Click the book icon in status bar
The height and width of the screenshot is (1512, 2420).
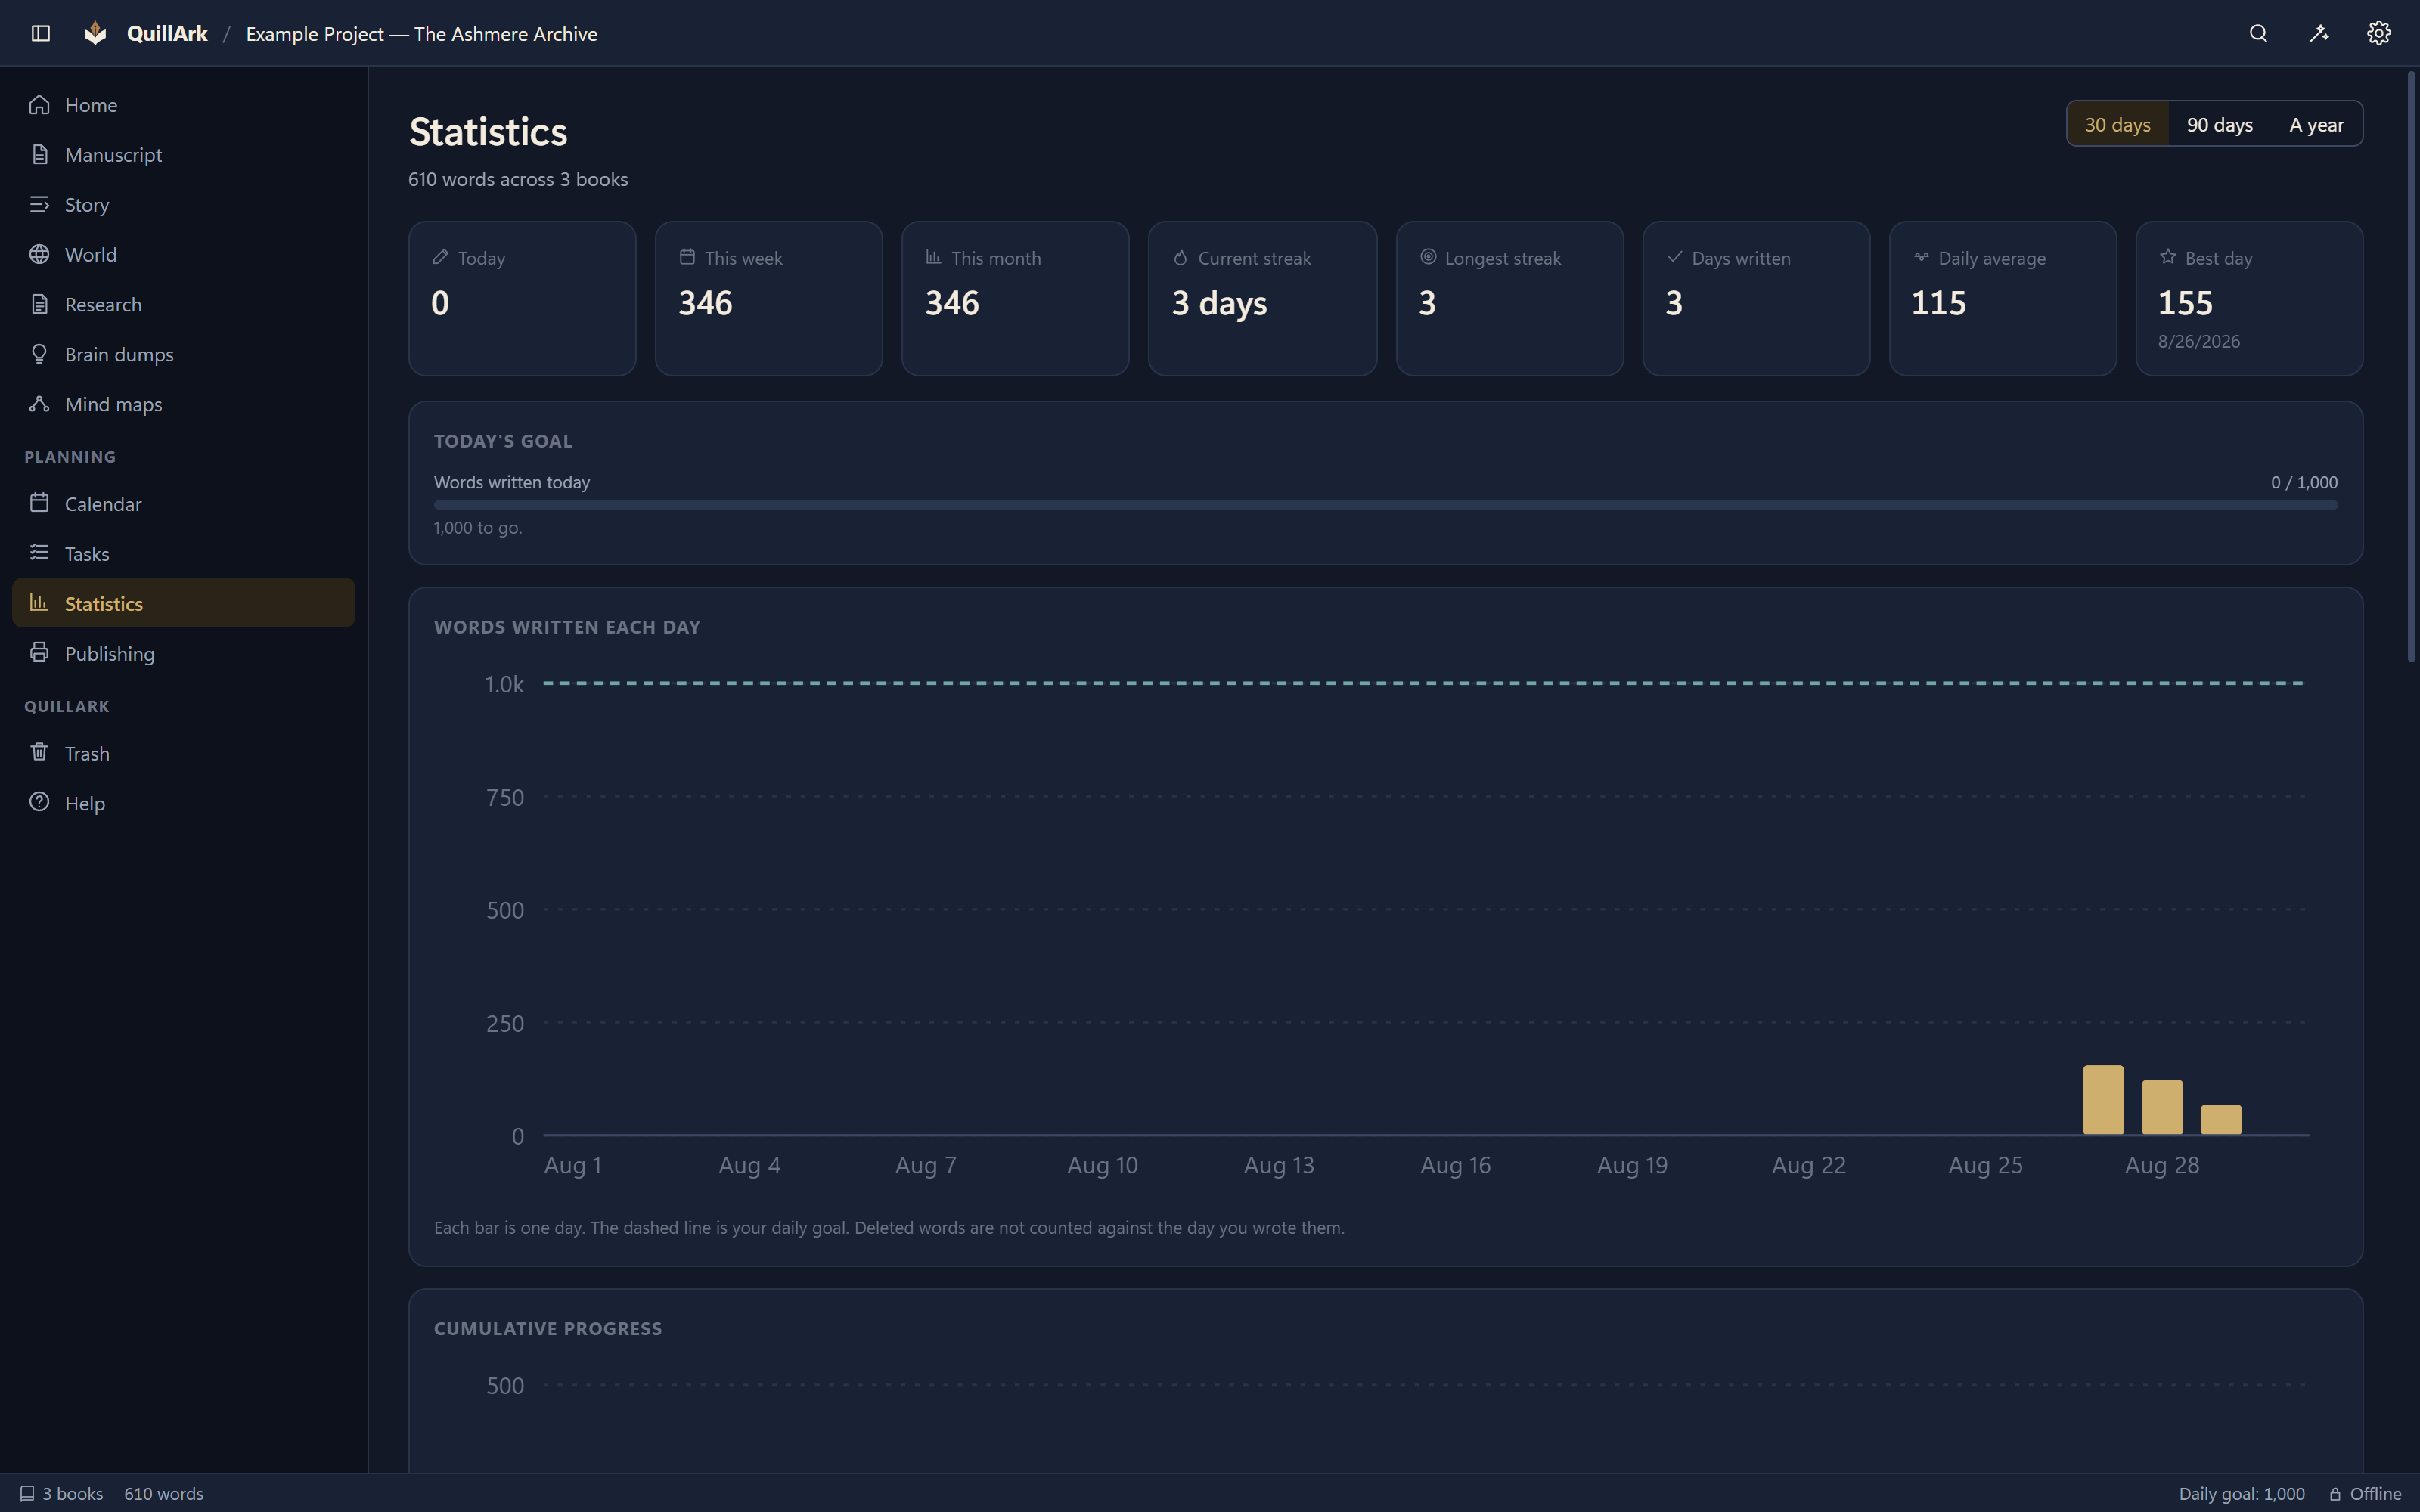(27, 1493)
